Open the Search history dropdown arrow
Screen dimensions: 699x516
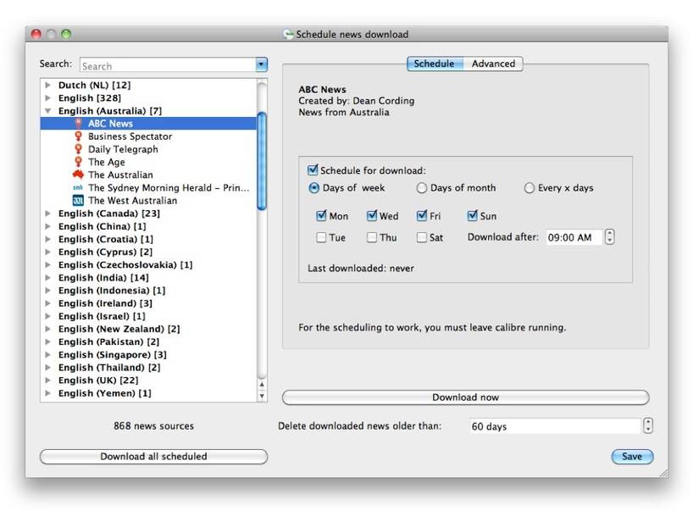(262, 64)
